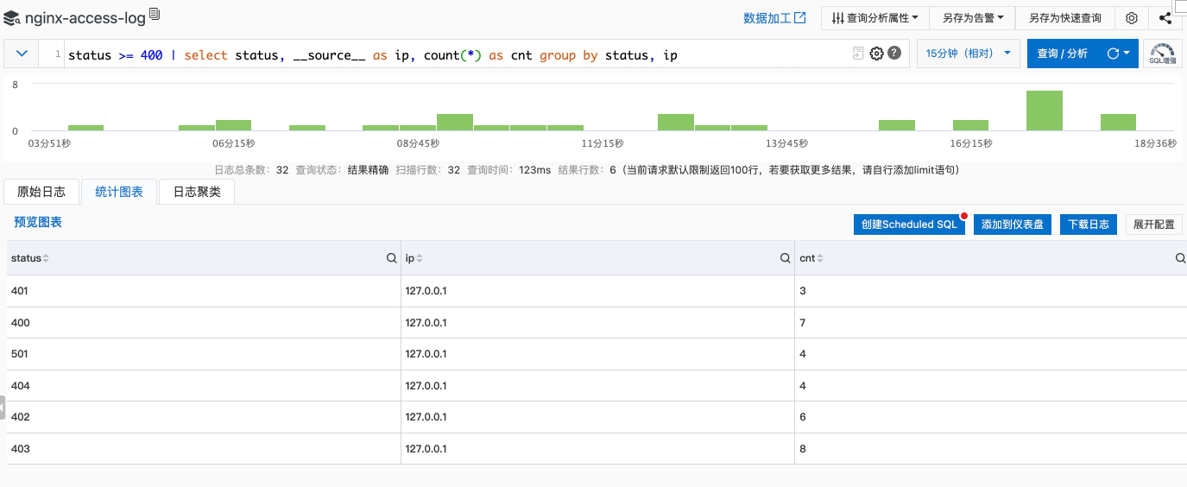Image resolution: width=1187 pixels, height=487 pixels.
Task: Click the tallest green histogram bar
Action: [1044, 110]
